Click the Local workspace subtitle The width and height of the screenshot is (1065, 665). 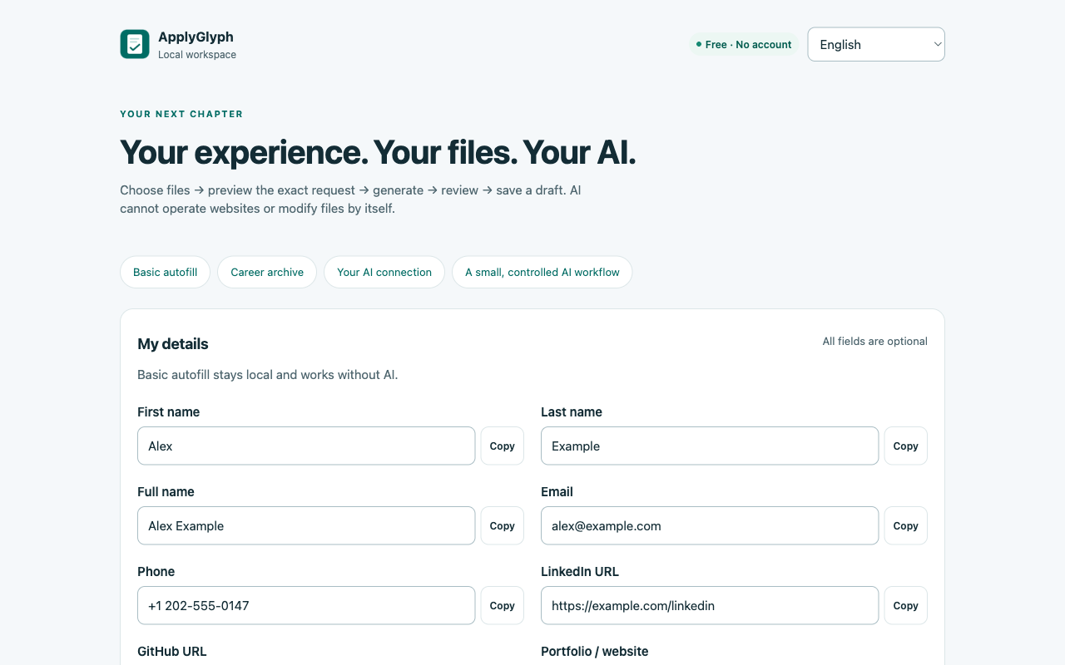(197, 55)
